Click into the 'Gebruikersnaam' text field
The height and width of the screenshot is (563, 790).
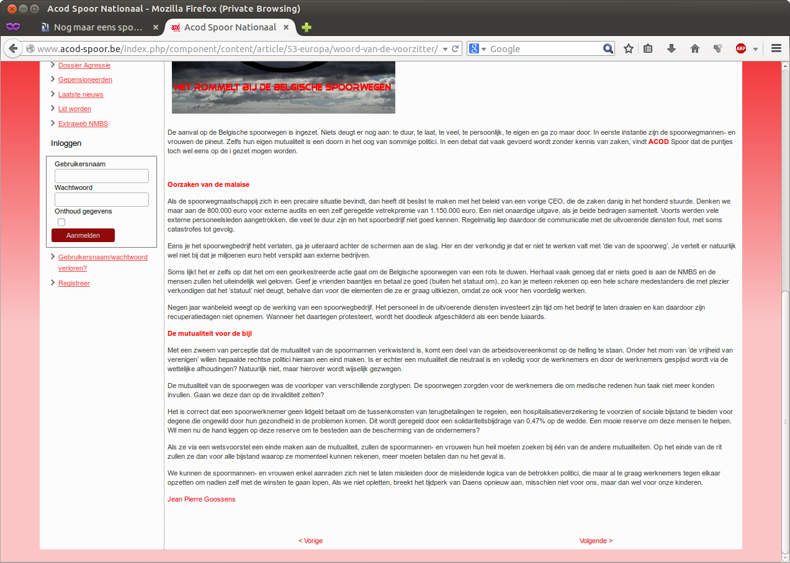[102, 176]
